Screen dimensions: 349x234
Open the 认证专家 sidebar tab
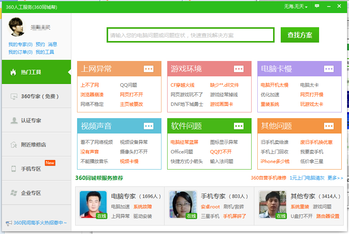pos(36,120)
